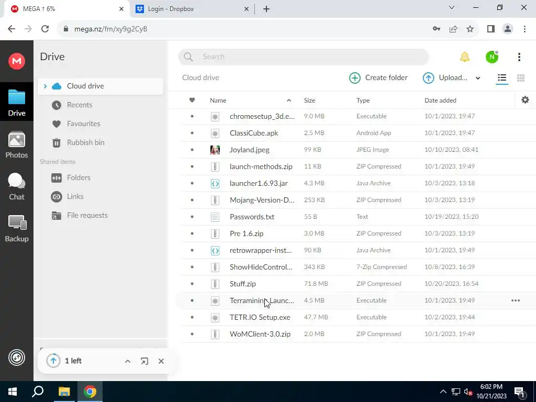
Task: Select Stuff.zip file icon
Action: point(215,284)
